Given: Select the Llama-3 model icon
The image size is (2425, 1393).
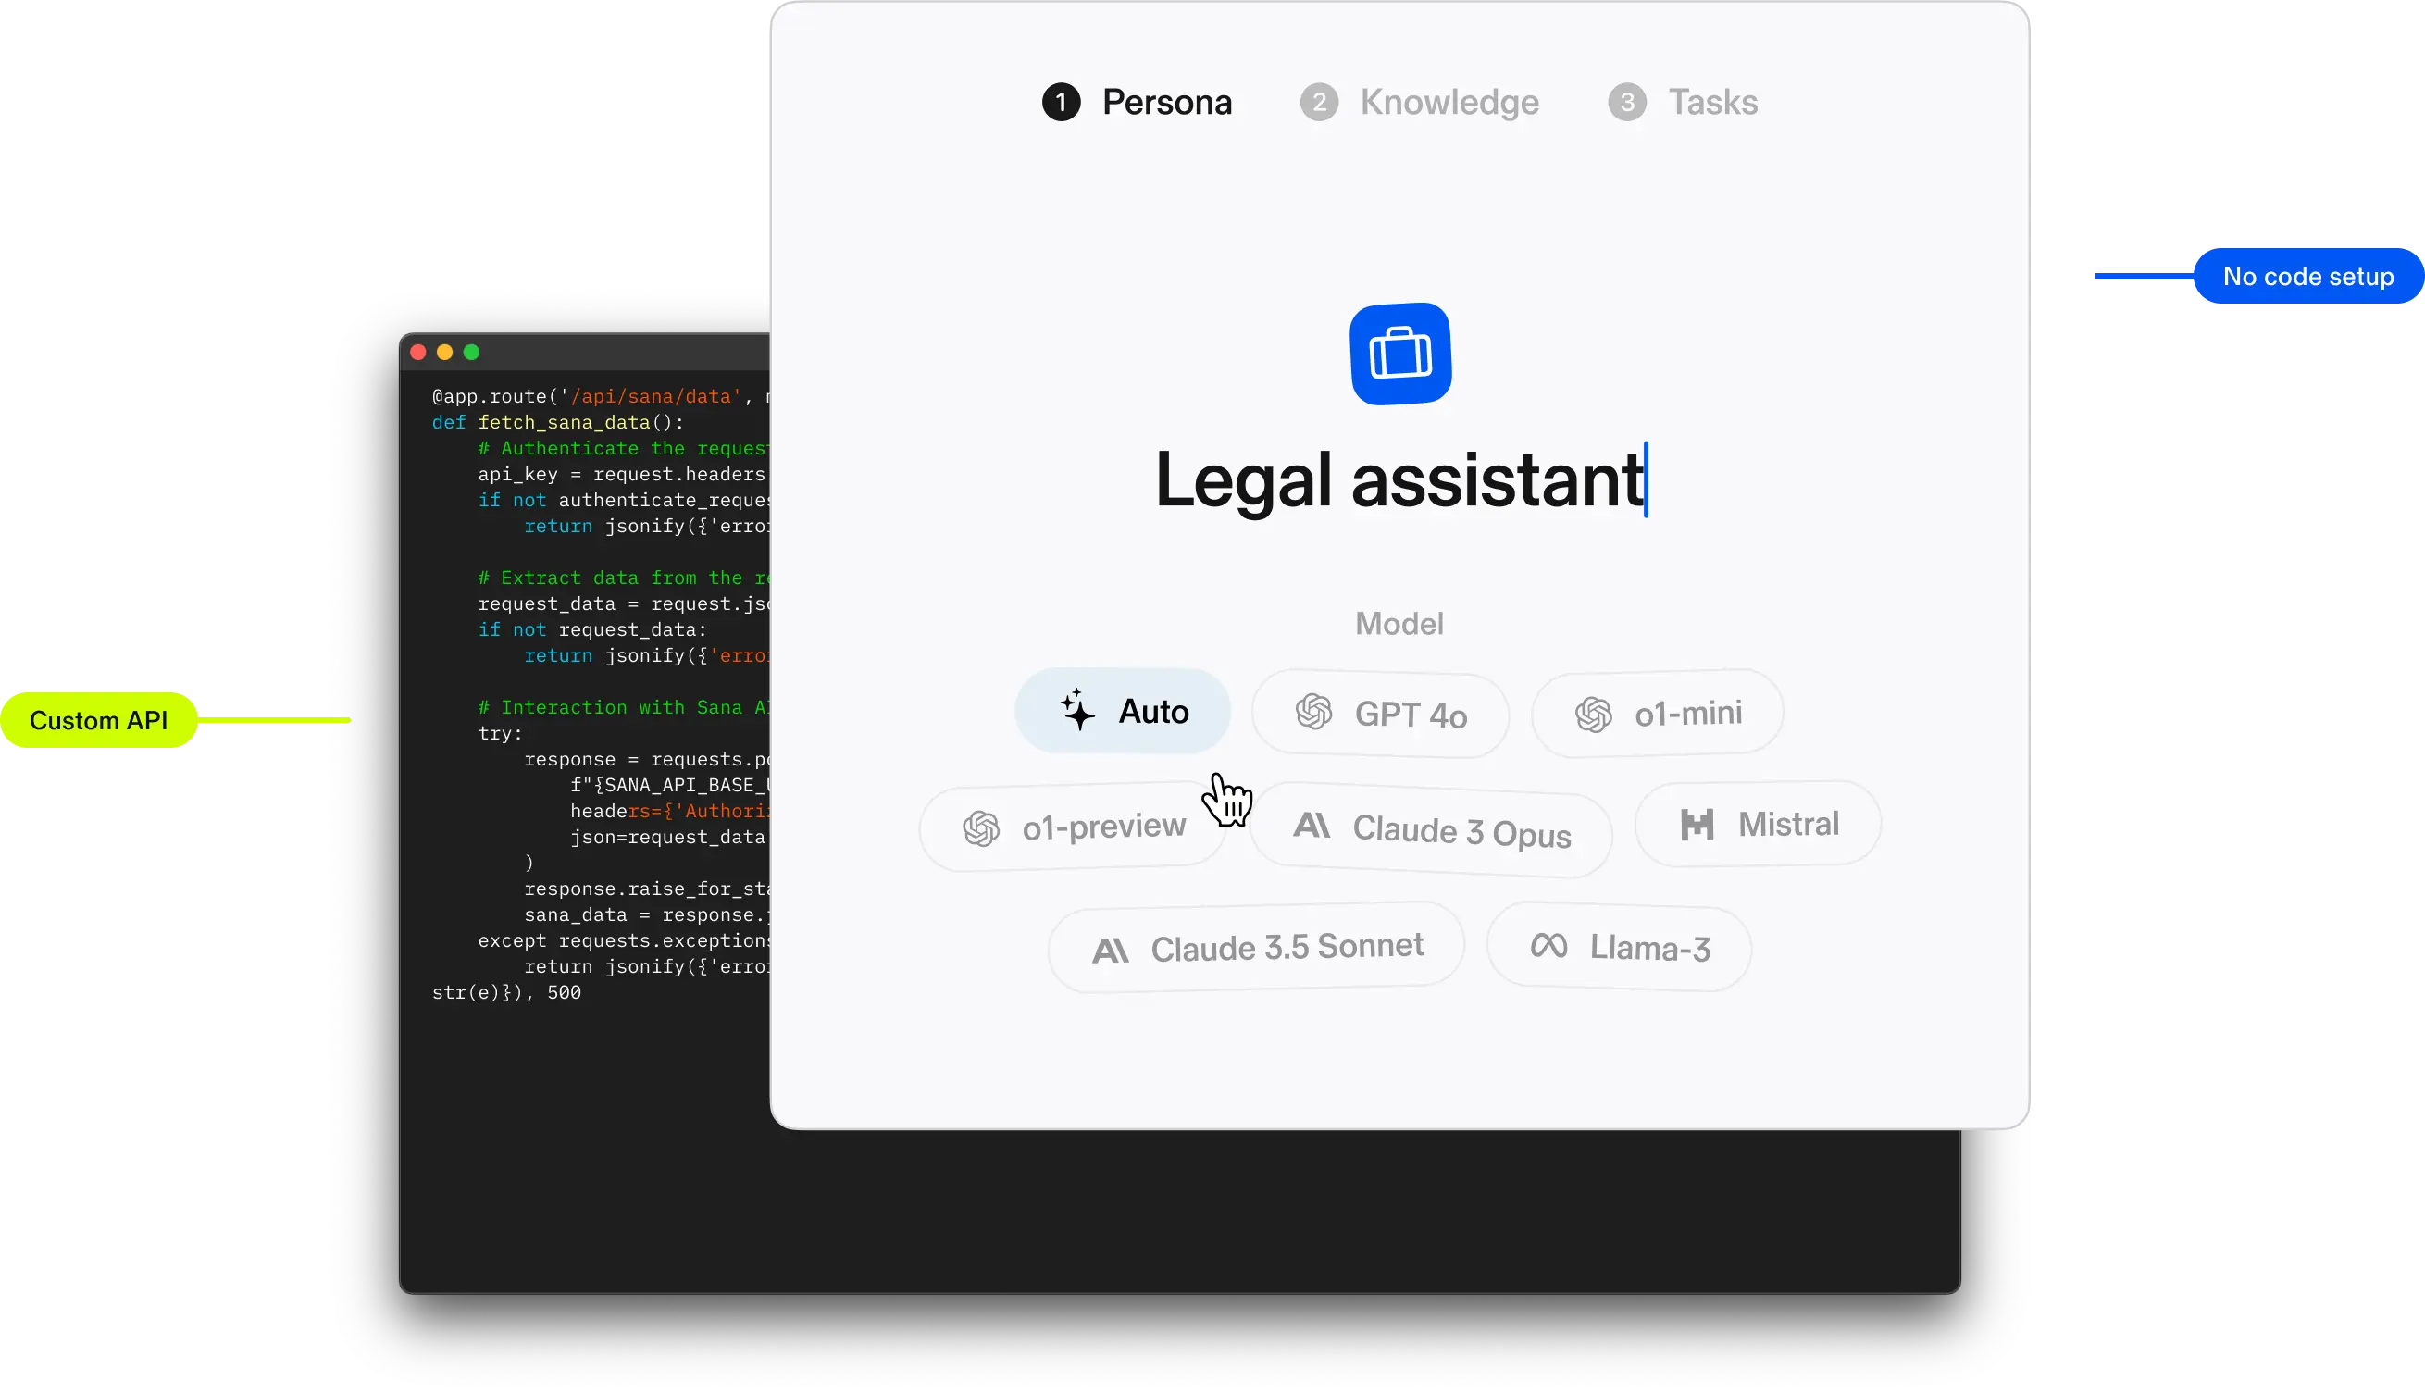Looking at the screenshot, I should click(x=1548, y=947).
